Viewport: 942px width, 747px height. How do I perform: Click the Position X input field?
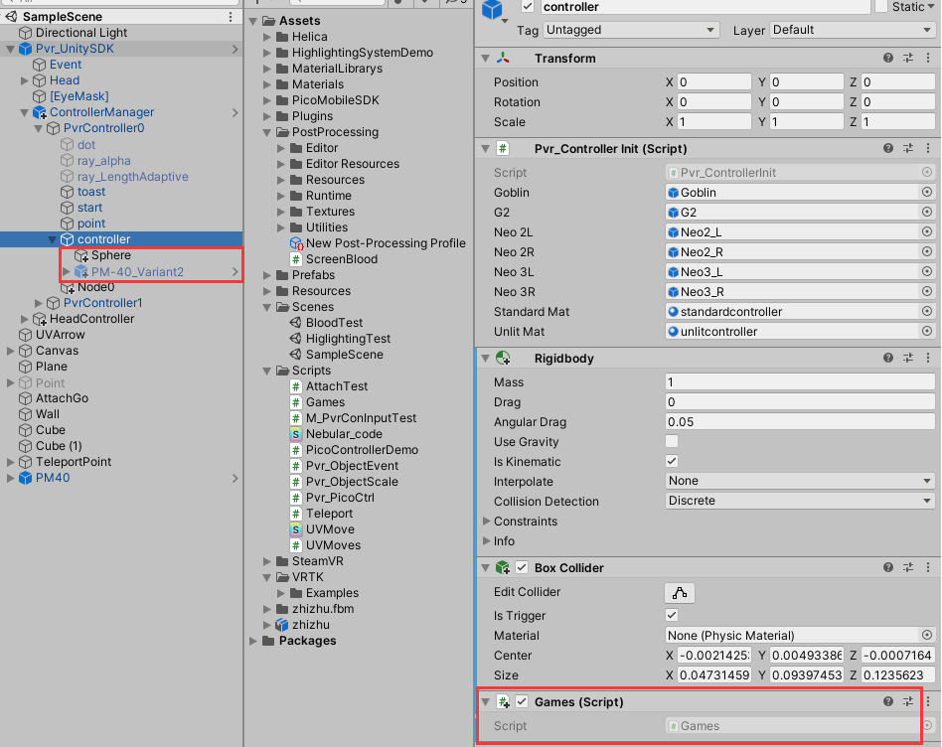point(713,81)
